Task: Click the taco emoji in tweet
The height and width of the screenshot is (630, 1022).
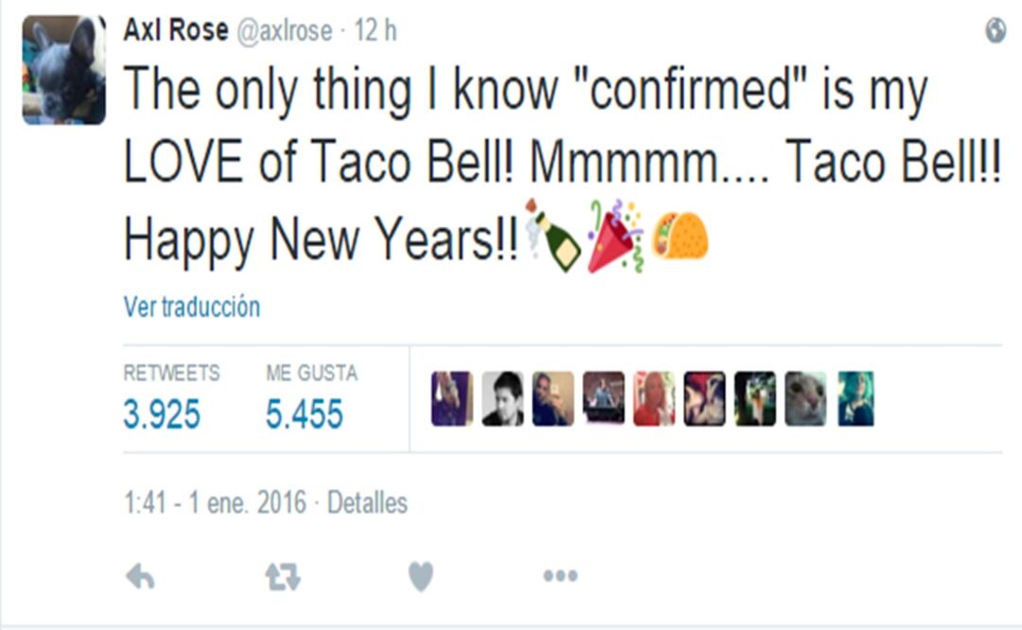Action: (x=680, y=236)
